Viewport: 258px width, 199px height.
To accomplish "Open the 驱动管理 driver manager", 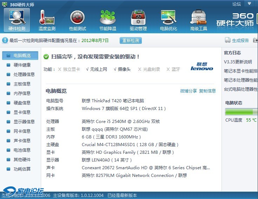I will point(138,20).
